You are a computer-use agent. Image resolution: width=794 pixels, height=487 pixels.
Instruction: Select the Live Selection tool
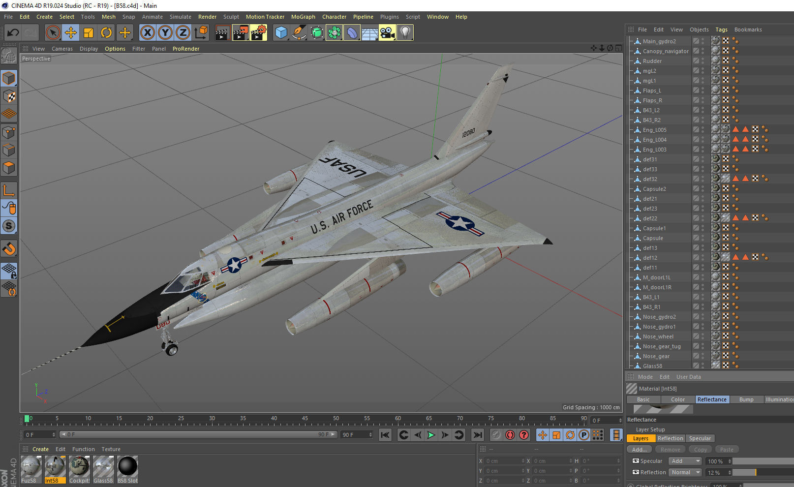tap(53, 33)
